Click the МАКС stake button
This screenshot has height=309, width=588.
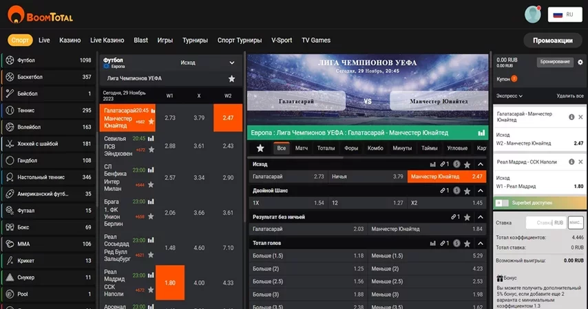point(576,222)
